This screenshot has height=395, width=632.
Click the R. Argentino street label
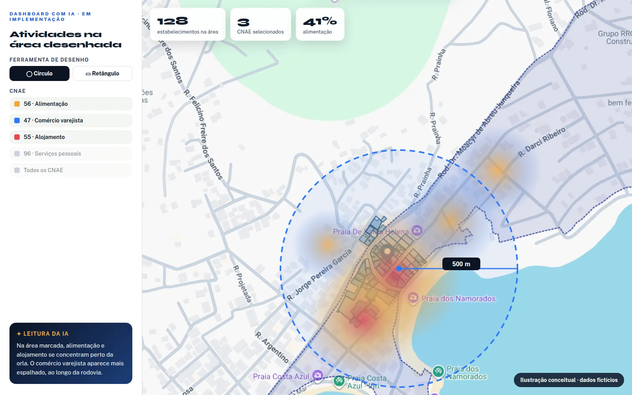pos(272,348)
